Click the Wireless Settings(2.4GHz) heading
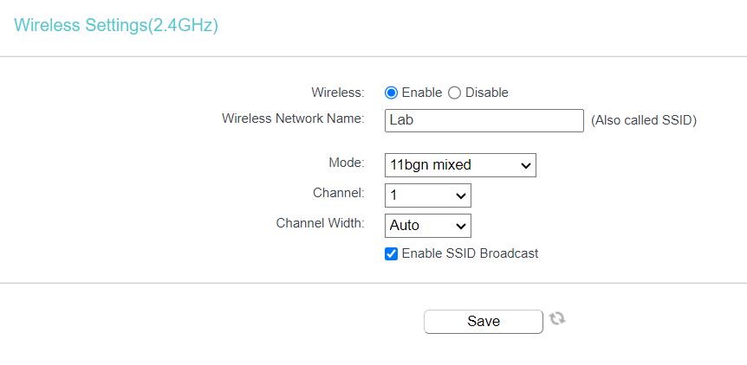Viewport: 747px width, 365px height. coord(116,25)
